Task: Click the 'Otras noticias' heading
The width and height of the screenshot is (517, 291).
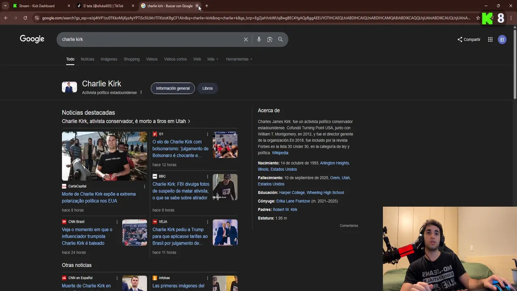Action: pos(77,265)
